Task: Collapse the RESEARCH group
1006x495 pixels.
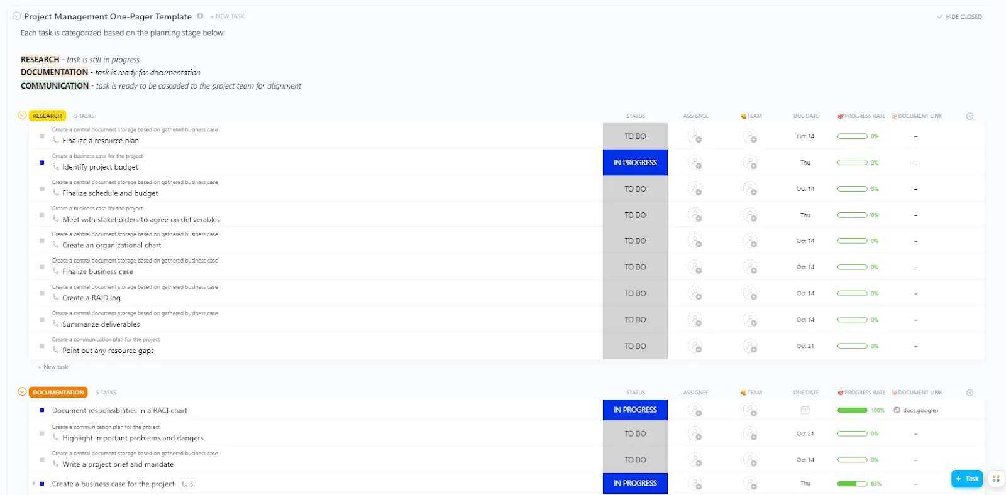Action: (22, 116)
